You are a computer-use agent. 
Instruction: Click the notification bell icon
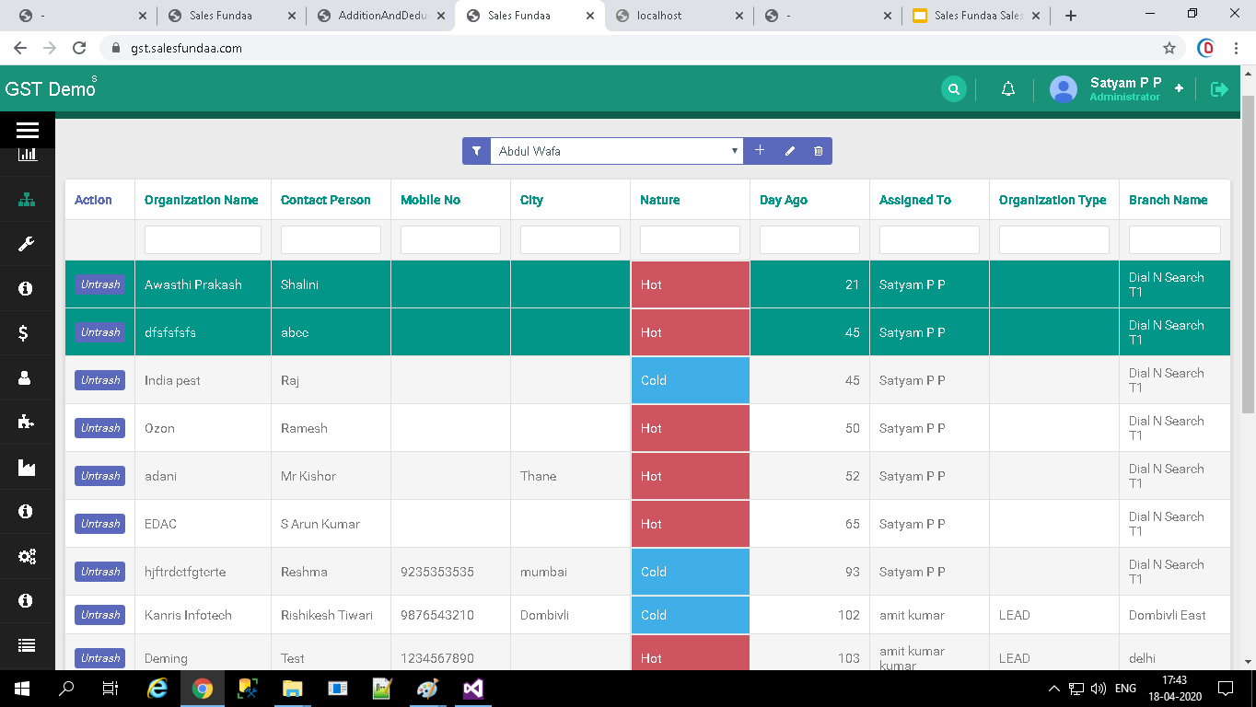tap(1008, 89)
